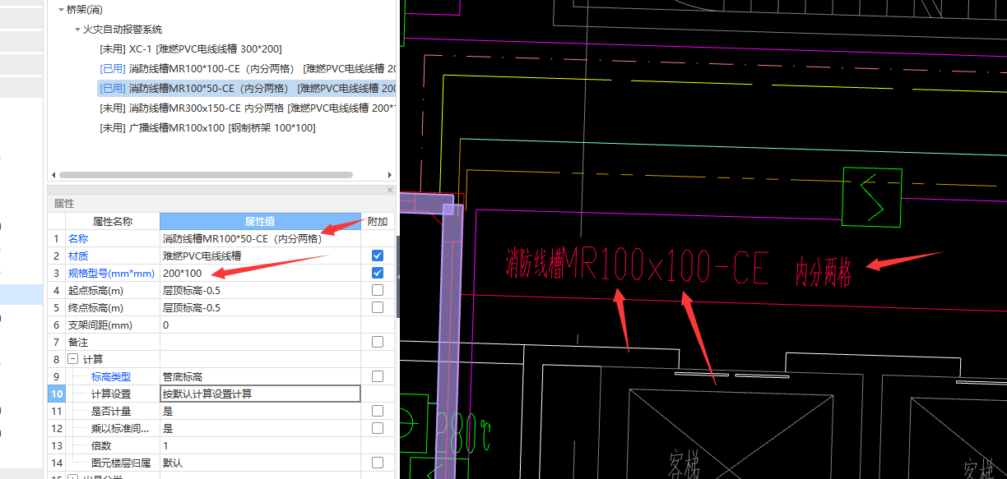Collapse the 火灾自动报警系统 tree node
Viewport: 1007px width, 479px height.
click(x=77, y=29)
